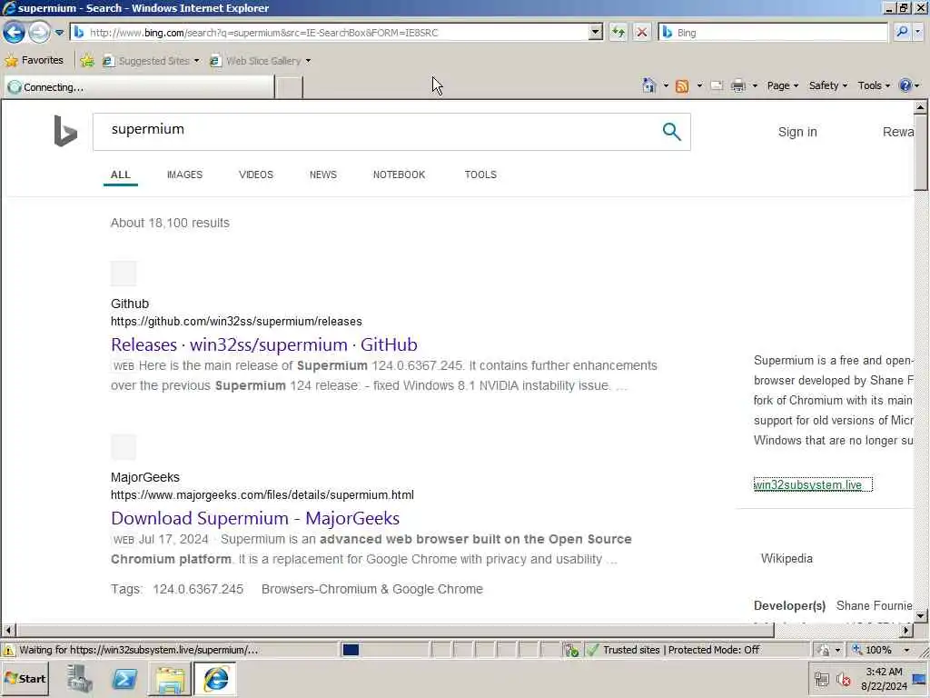The image size is (930, 698).
Task: Click the address bar URL field
Action: (330, 32)
